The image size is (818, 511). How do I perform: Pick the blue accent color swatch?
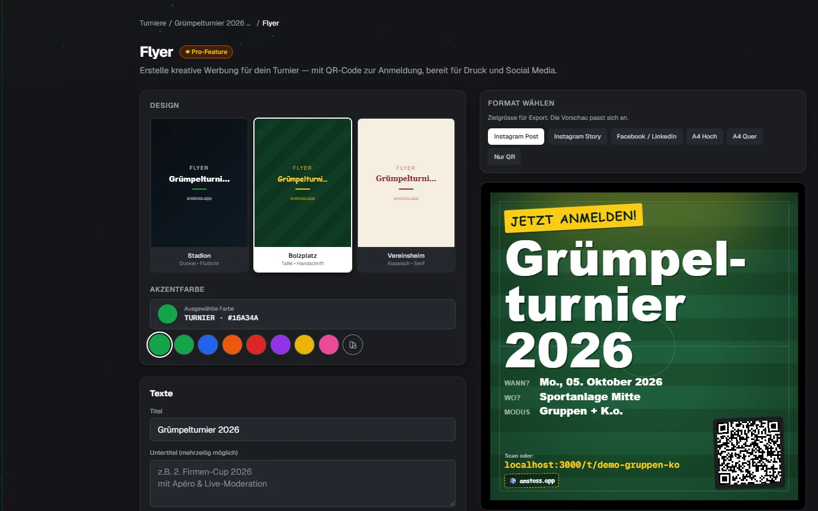click(208, 345)
